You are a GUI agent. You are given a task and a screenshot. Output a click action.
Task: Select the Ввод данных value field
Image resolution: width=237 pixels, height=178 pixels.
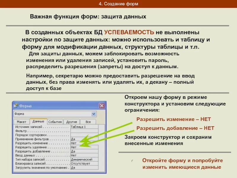[x=84, y=155]
